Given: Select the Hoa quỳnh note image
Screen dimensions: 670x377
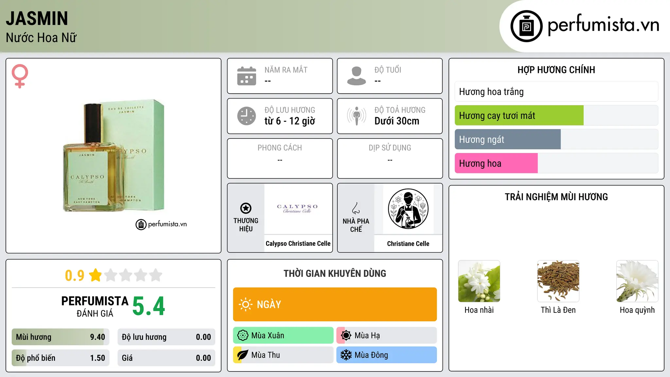Looking at the screenshot, I should (637, 281).
